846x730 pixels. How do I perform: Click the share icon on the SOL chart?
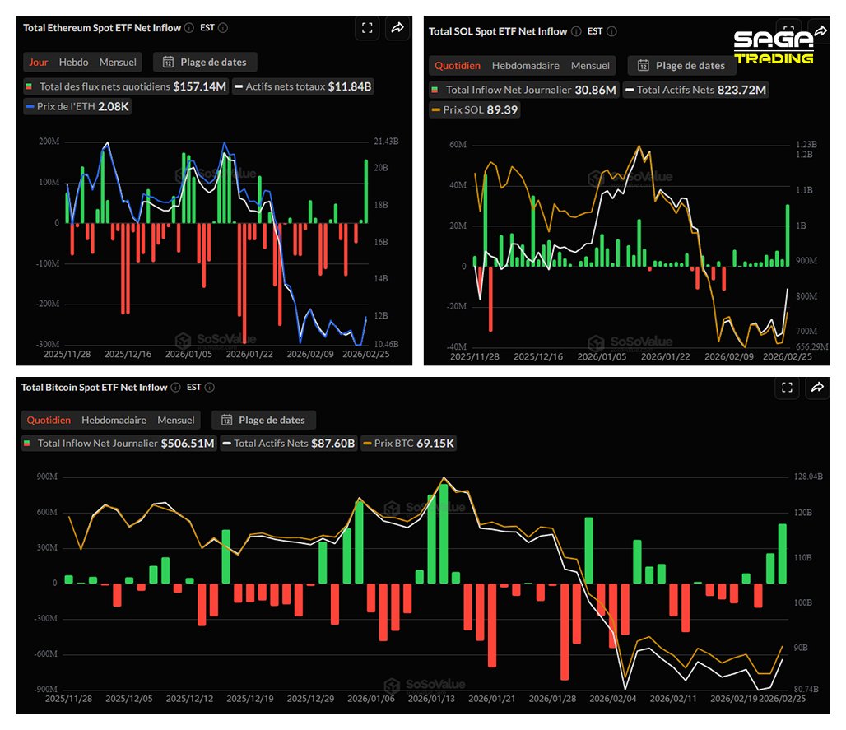coord(820,30)
